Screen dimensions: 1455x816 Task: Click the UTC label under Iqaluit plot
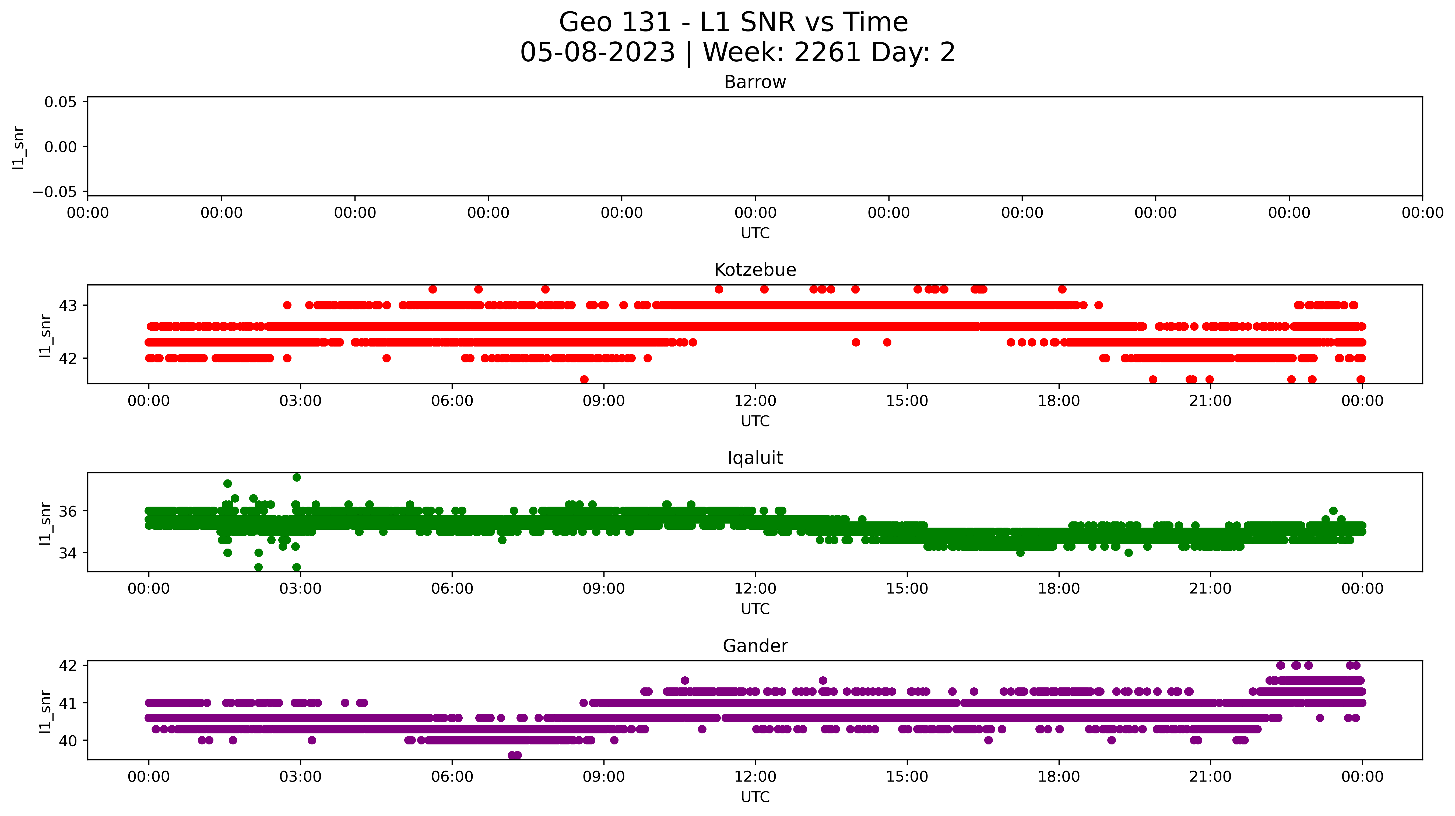coord(755,609)
